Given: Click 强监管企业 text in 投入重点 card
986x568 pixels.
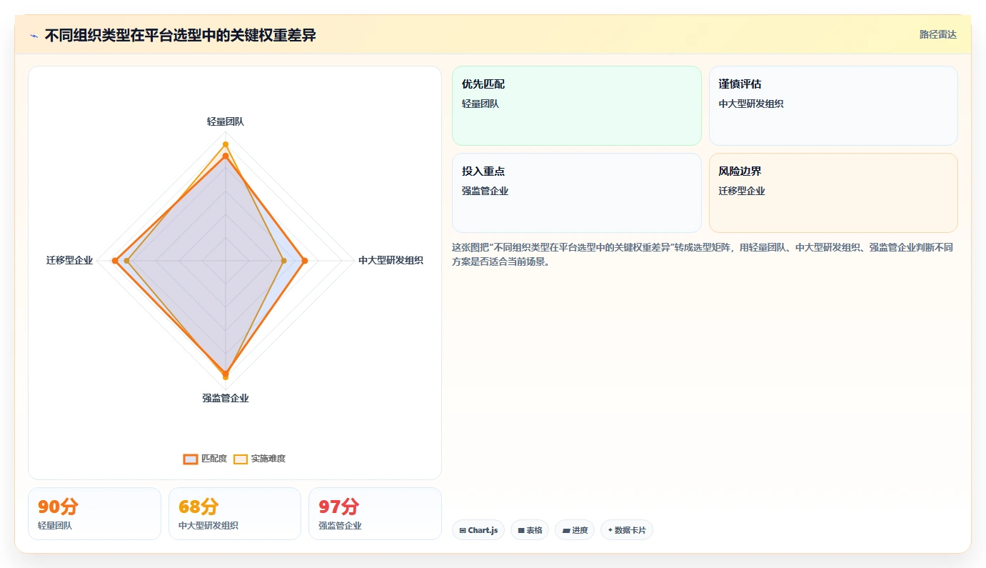Looking at the screenshot, I should click(x=485, y=191).
